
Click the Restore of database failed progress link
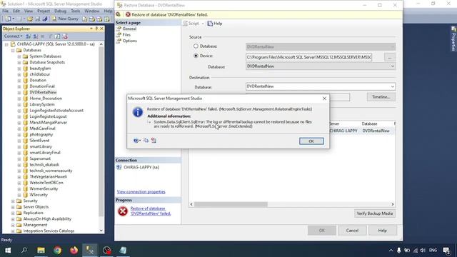point(151,211)
